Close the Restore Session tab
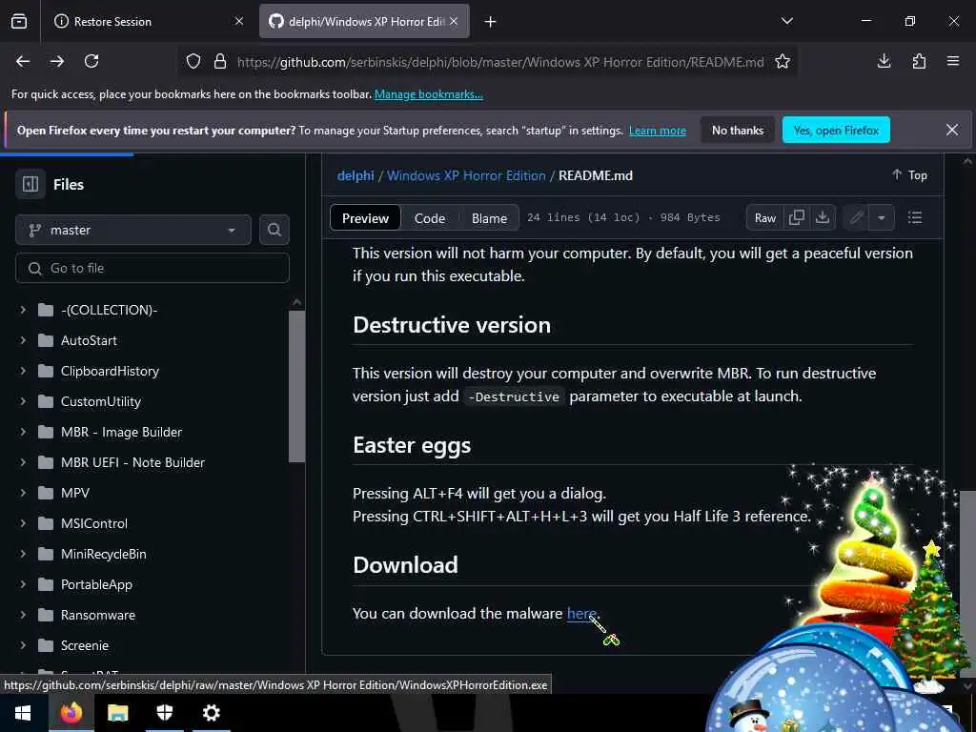 pos(239,21)
